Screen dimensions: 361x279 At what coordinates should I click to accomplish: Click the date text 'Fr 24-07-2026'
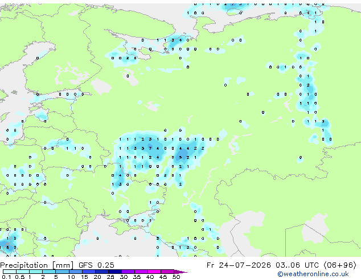(x=239, y=265)
